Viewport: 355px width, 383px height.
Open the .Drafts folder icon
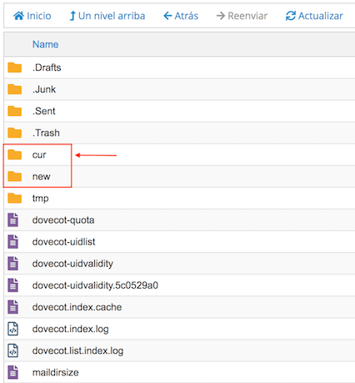tap(15, 68)
